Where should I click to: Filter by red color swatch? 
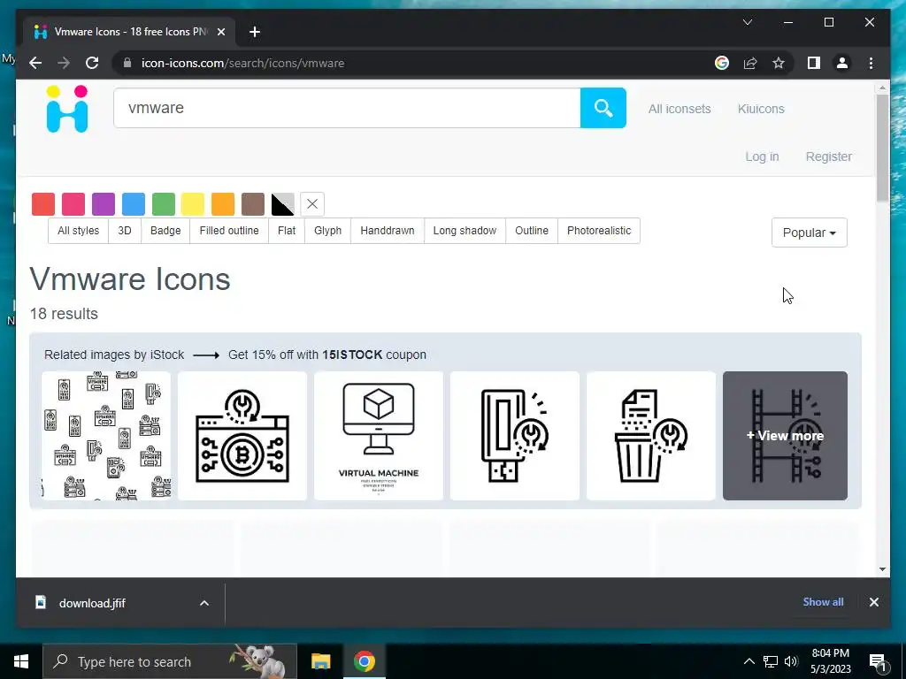click(43, 204)
